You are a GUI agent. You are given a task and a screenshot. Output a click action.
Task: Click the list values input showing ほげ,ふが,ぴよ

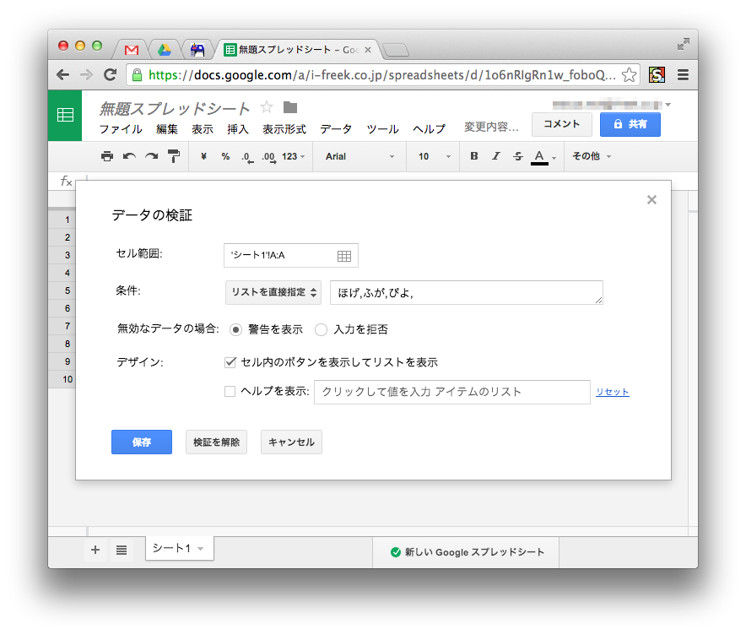click(x=464, y=293)
